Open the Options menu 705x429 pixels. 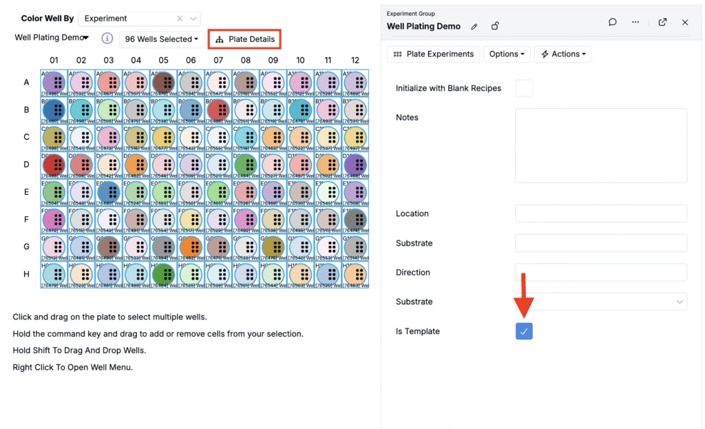pyautogui.click(x=507, y=54)
